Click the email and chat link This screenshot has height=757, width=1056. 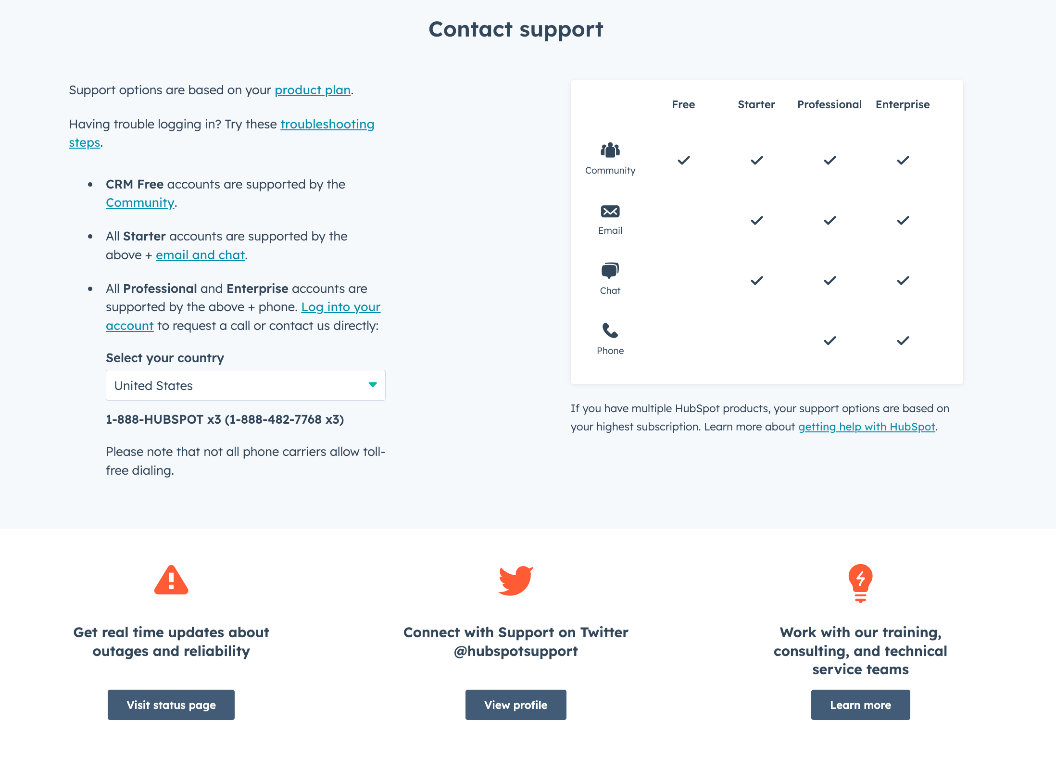click(x=200, y=255)
